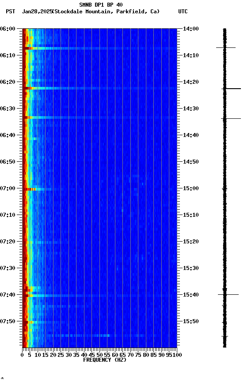Viewport: 244px width, 383px height.
Task: Click the 70 Hz frequency axis label
Action: point(130,355)
